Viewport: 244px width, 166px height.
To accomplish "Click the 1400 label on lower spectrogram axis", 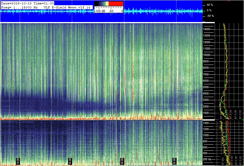I will pyautogui.click(x=206, y=123).
